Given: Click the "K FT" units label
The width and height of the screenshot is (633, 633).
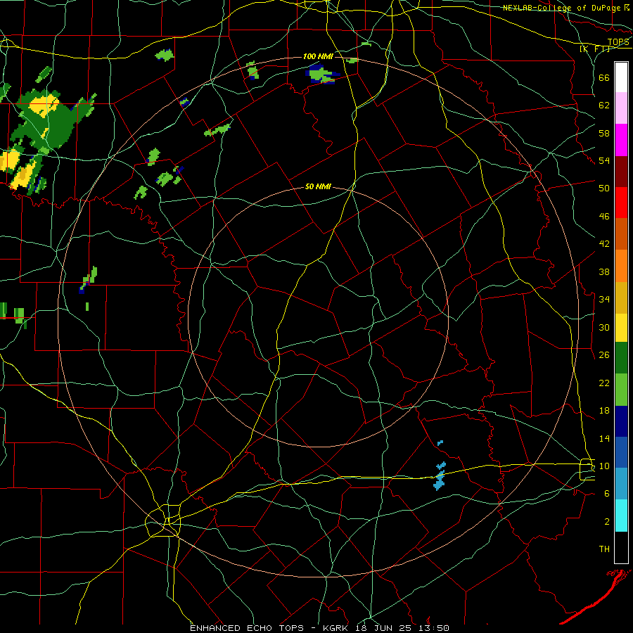Looking at the screenshot, I should click(x=596, y=49).
